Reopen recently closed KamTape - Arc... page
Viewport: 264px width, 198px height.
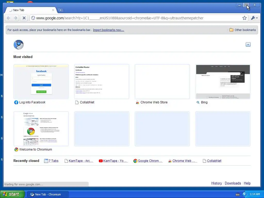81,161
